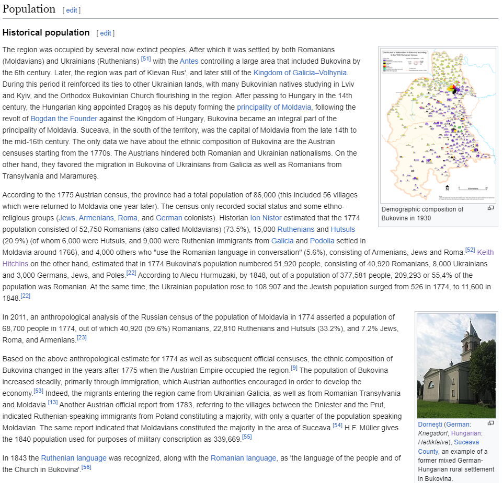The image size is (503, 483).
Task: Follow the Antes hyperlink
Action: [x=188, y=61]
